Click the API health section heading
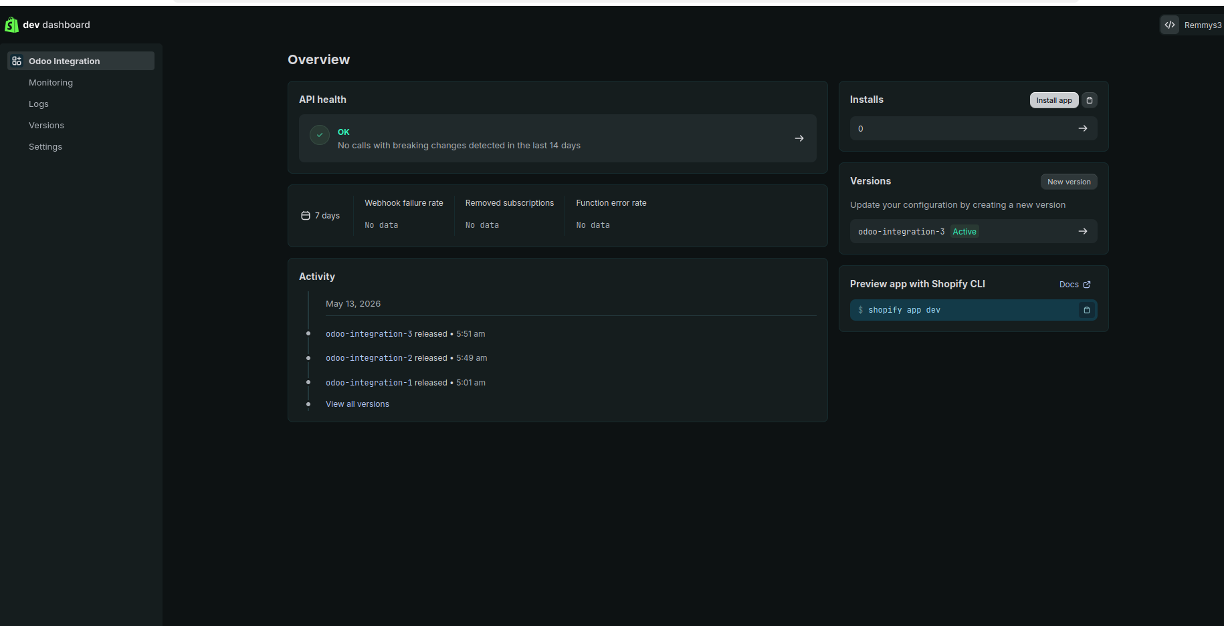 322,100
